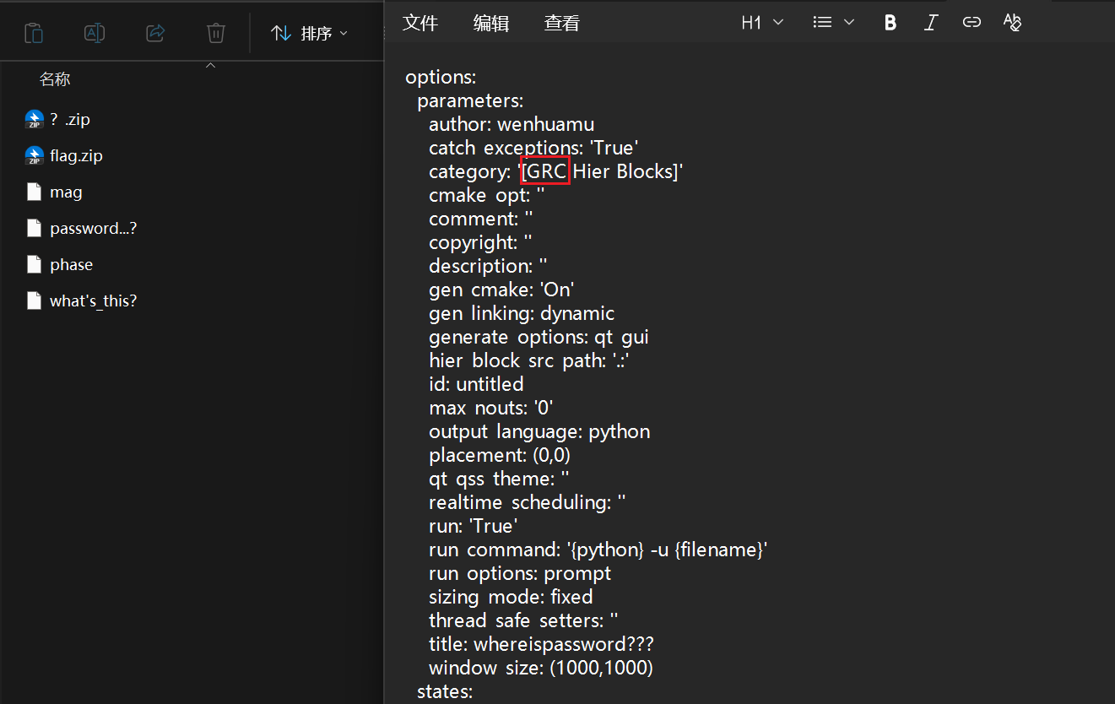Click on the text 'title: whereispassword???'
The width and height of the screenshot is (1115, 704).
[541, 644]
